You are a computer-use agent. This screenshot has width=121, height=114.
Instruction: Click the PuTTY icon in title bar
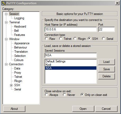[4, 3]
